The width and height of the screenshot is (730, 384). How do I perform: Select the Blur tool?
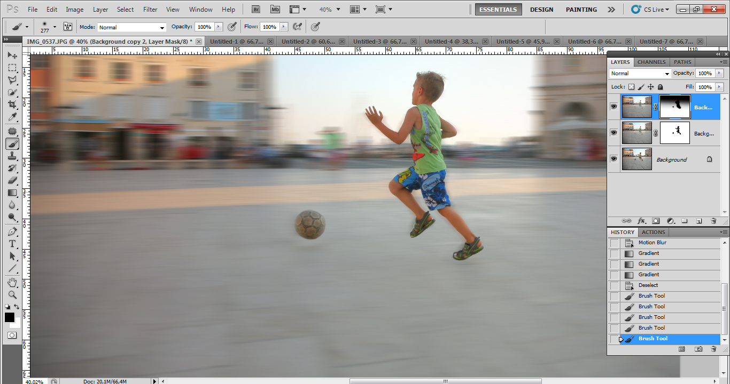[12, 205]
